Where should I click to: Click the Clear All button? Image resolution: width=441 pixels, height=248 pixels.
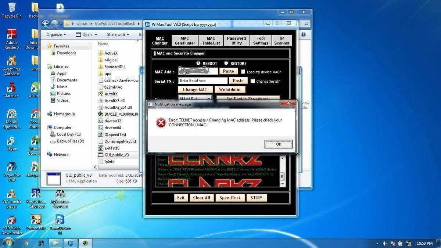pyautogui.click(x=202, y=198)
